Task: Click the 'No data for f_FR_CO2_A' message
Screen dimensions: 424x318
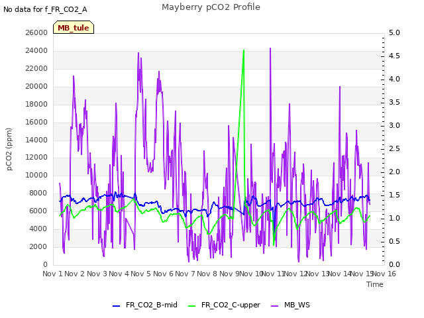Action: (45, 9)
